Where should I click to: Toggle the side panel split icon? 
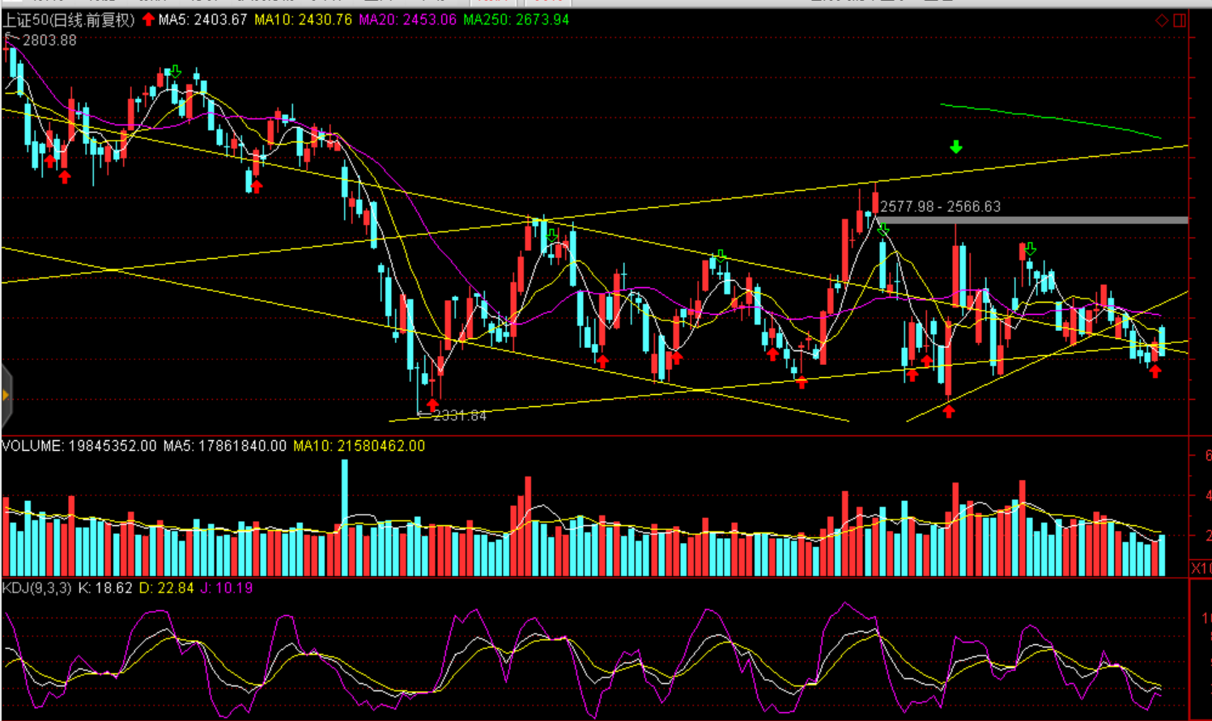click(x=1180, y=20)
